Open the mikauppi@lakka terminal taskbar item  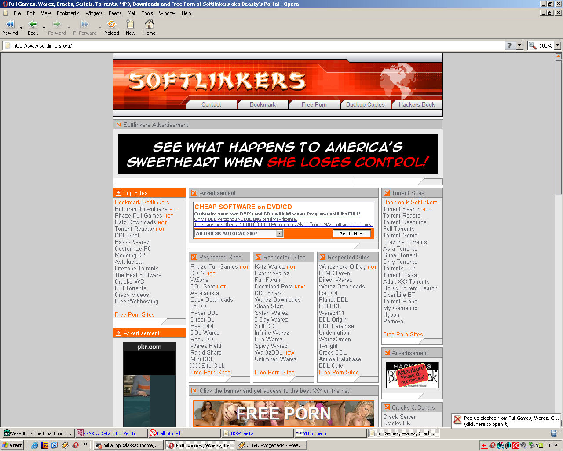pos(128,445)
